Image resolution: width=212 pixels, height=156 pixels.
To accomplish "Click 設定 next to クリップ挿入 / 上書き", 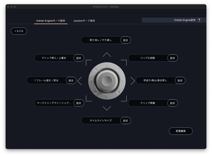I will [79, 58].
